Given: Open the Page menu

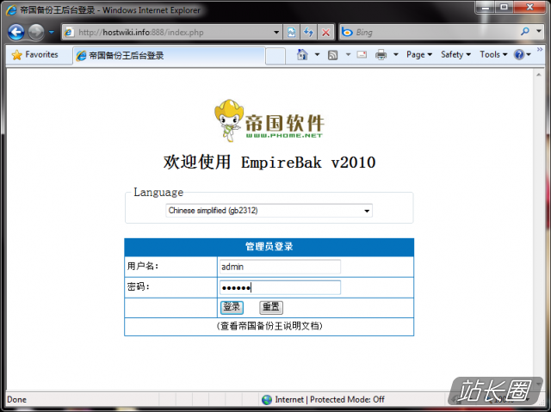Looking at the screenshot, I should (x=419, y=55).
